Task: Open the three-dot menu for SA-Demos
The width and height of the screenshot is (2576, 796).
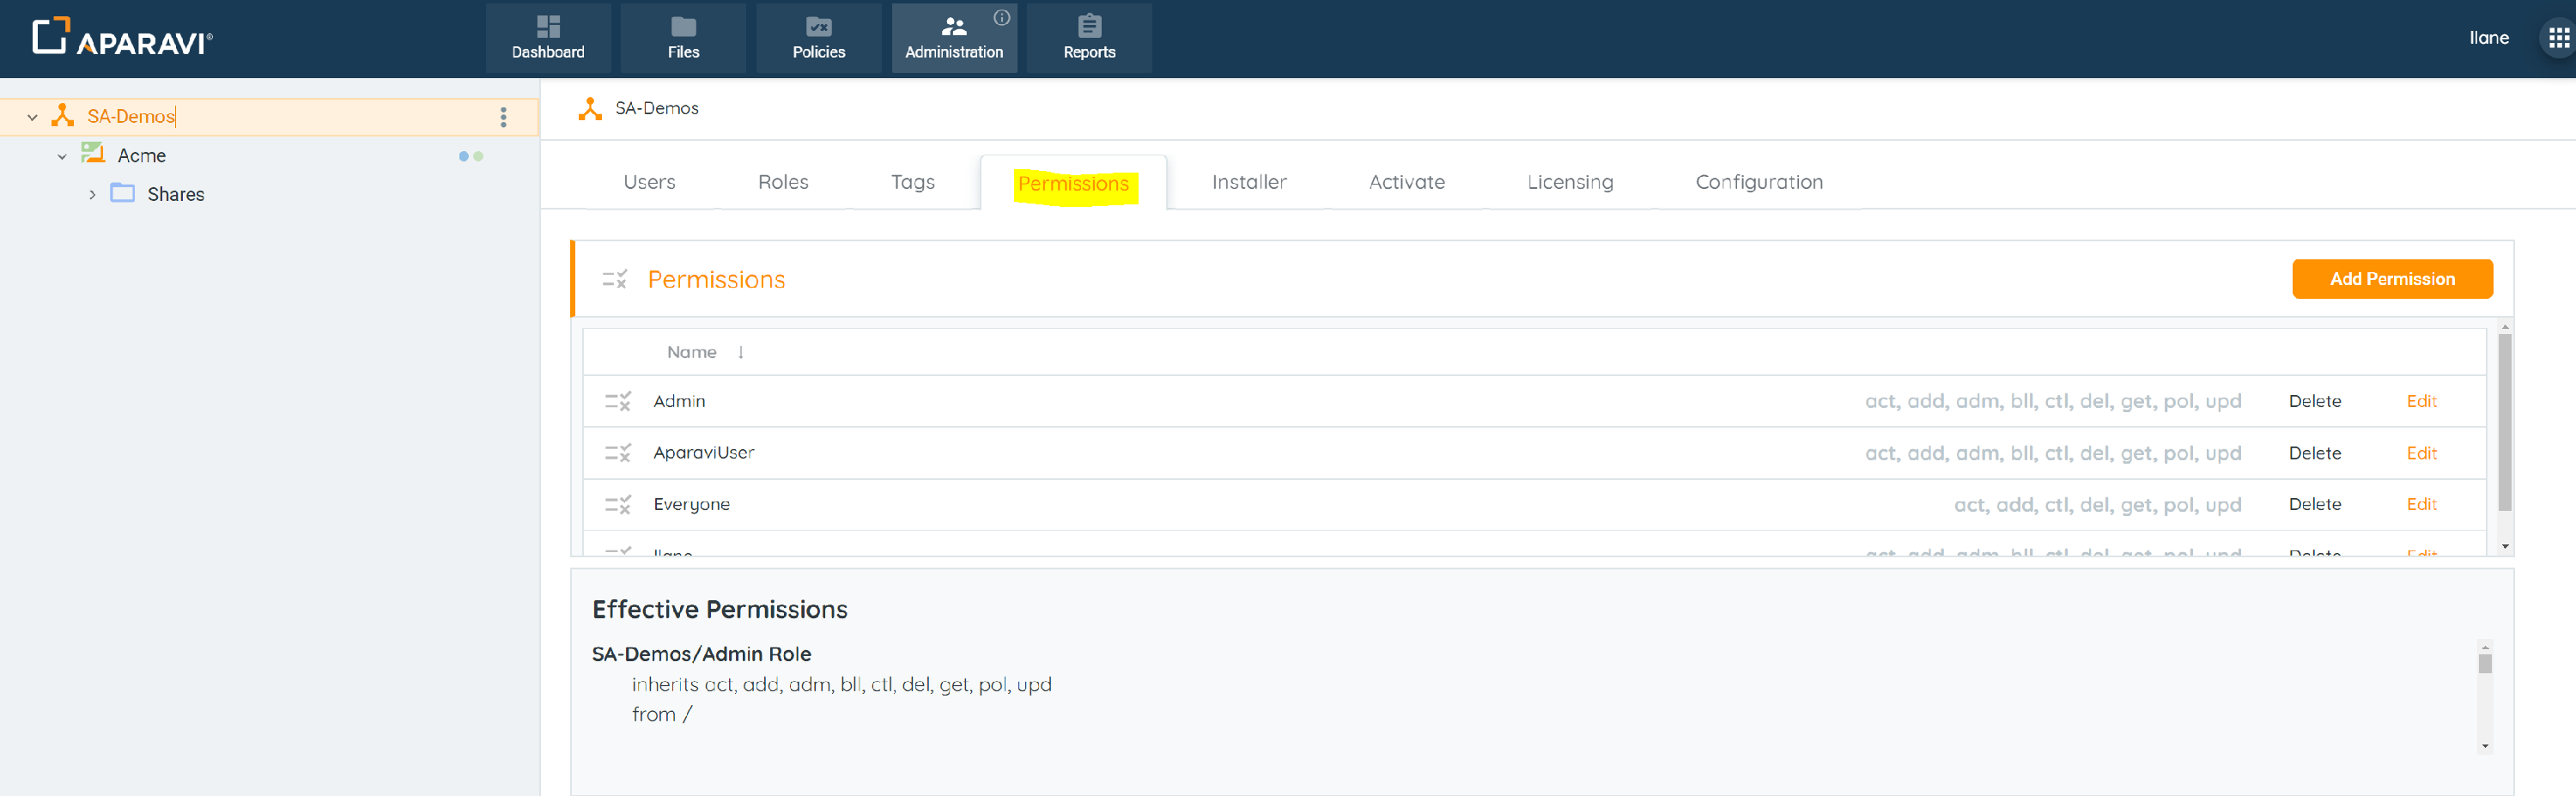Action: click(503, 117)
